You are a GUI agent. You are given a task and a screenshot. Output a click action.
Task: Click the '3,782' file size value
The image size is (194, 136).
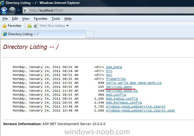pyautogui.click(x=99, y=106)
